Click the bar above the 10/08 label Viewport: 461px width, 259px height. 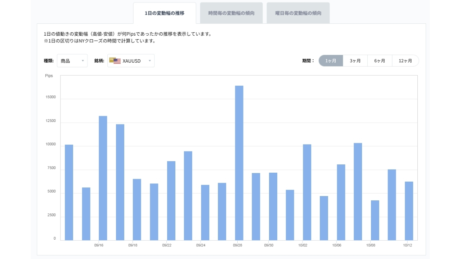[375, 220]
